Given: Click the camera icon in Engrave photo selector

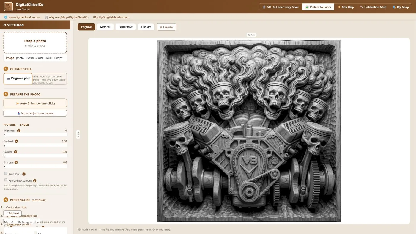Looking at the screenshot, I should [8, 78].
